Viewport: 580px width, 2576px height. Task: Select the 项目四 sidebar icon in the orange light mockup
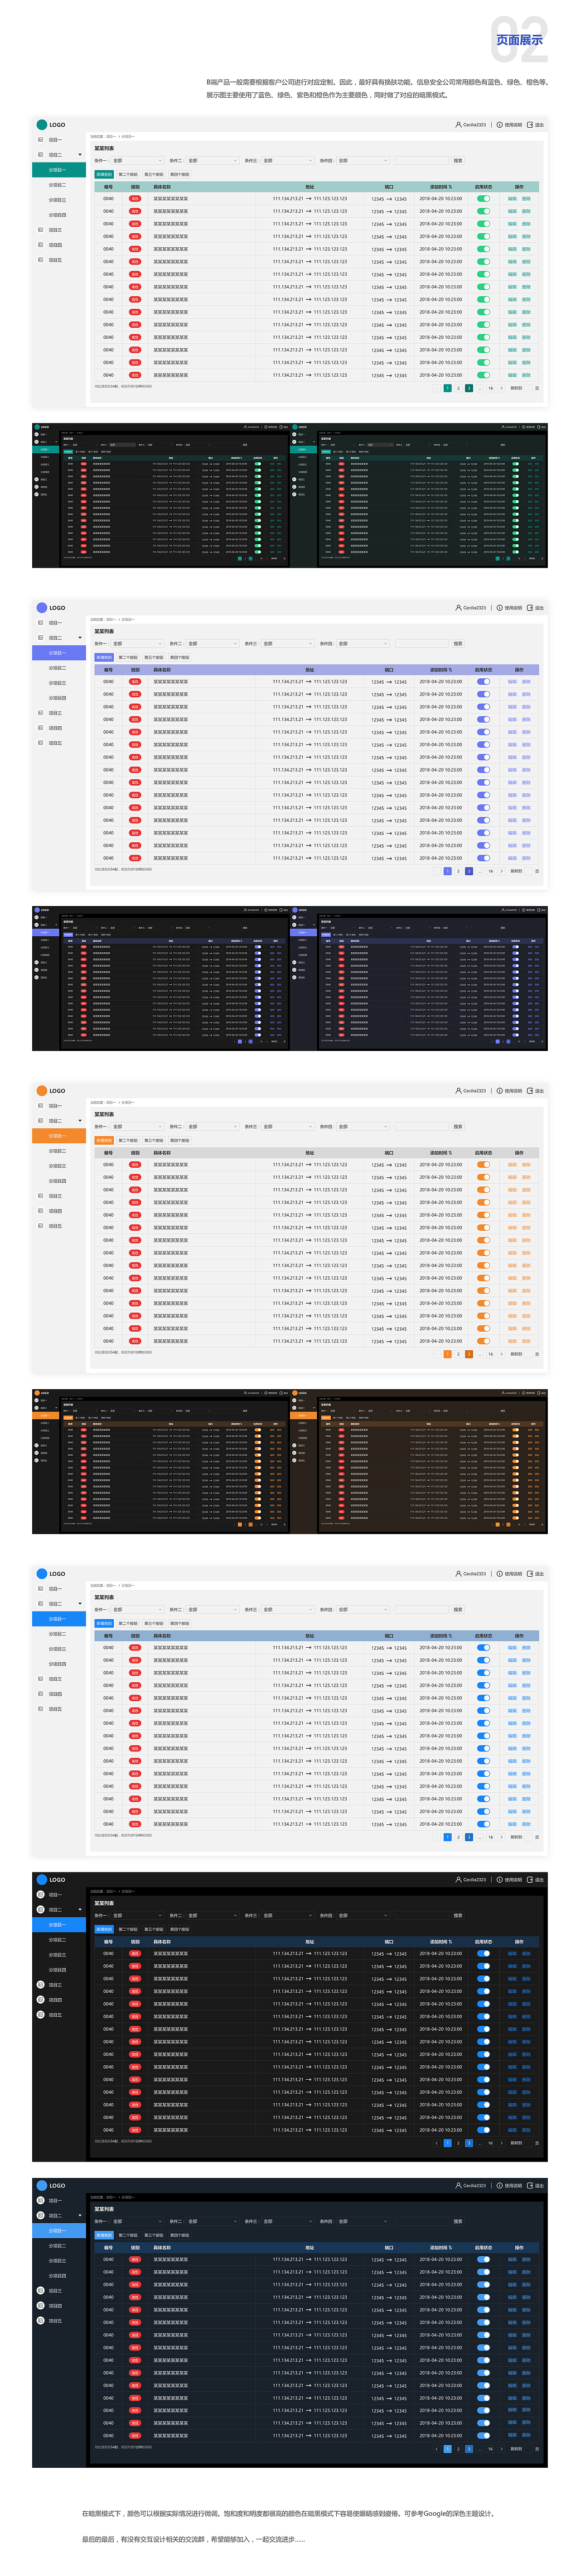[40, 1211]
